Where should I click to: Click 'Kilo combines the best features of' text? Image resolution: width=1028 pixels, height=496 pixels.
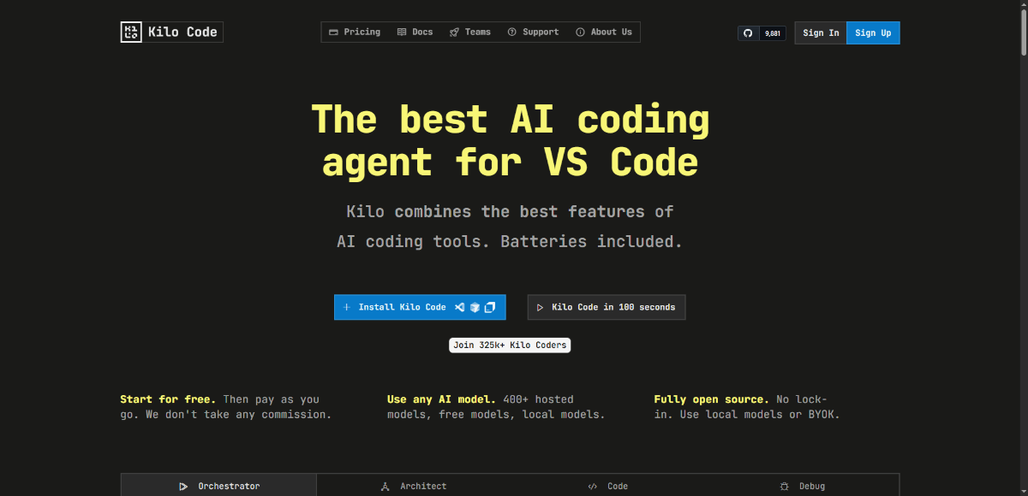tap(510, 211)
